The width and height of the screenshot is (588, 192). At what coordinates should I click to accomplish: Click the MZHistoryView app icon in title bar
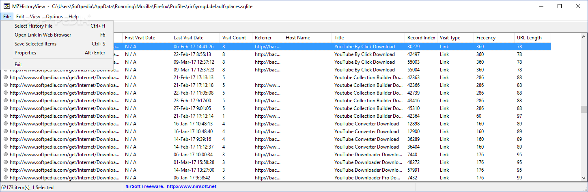(x=6, y=6)
